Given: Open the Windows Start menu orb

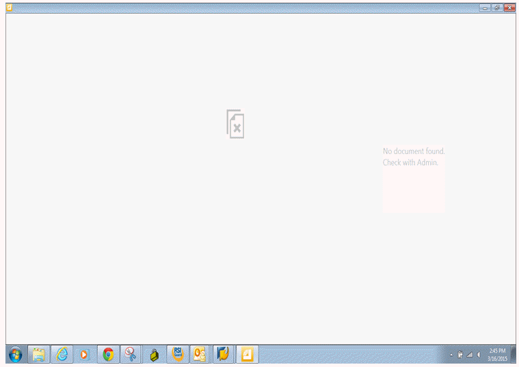Looking at the screenshot, I should tap(16, 355).
